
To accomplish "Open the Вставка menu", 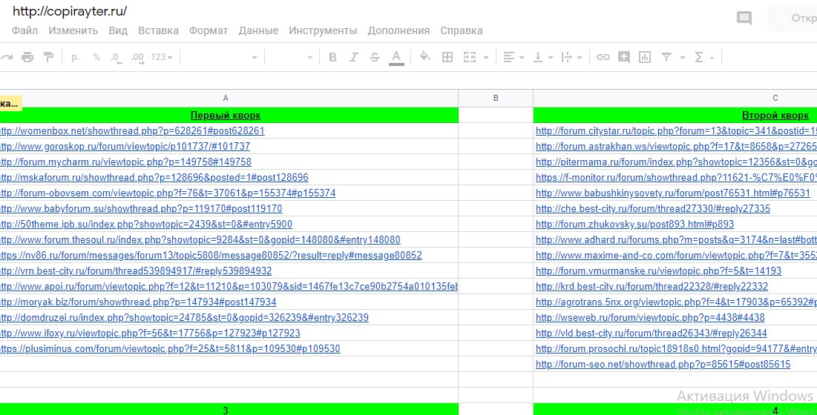I will click(x=158, y=30).
